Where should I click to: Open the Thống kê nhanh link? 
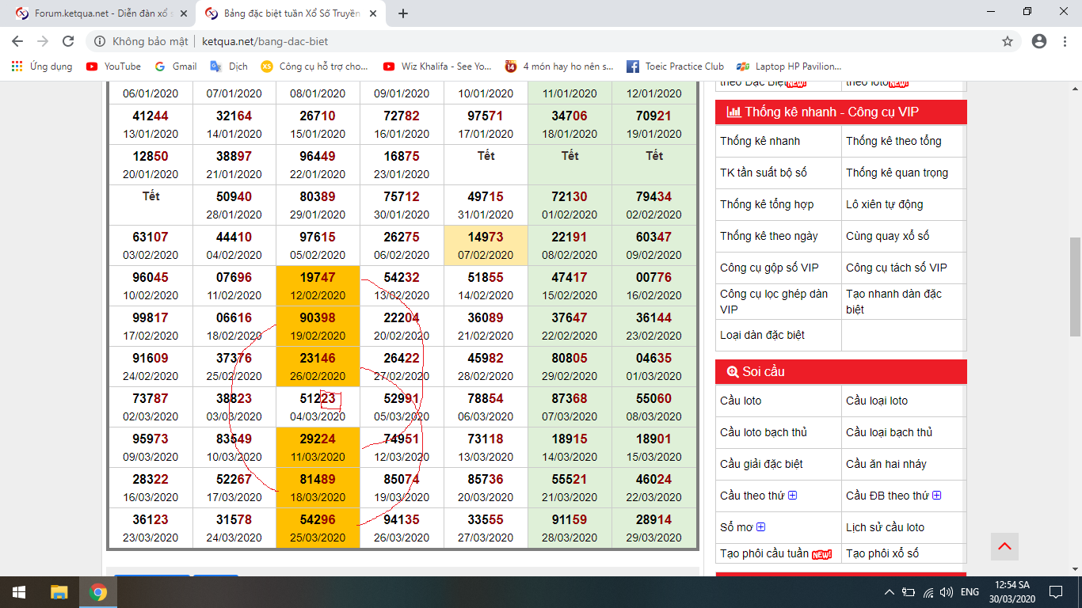click(x=760, y=141)
